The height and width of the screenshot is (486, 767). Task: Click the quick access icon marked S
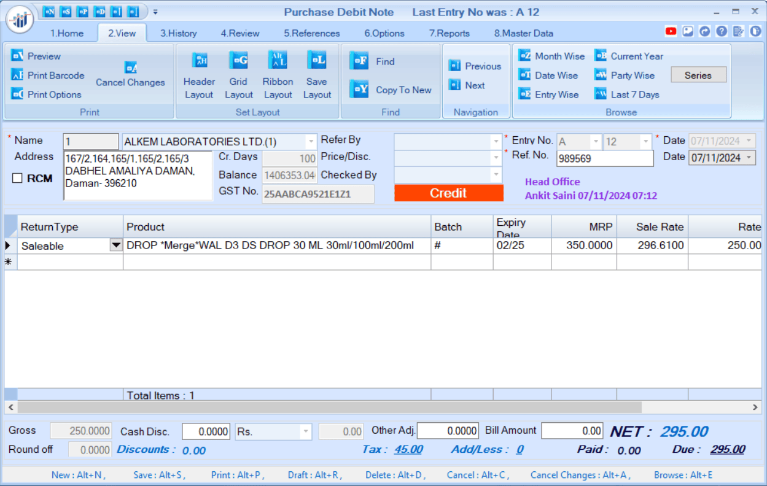click(x=66, y=12)
